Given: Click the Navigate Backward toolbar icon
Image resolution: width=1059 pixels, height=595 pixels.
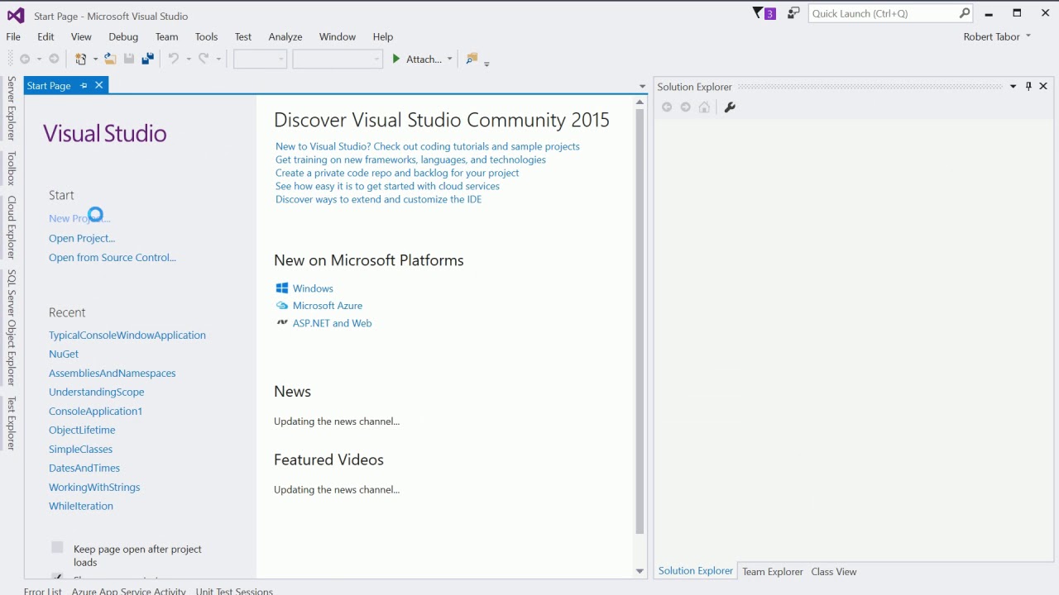Looking at the screenshot, I should coord(25,59).
